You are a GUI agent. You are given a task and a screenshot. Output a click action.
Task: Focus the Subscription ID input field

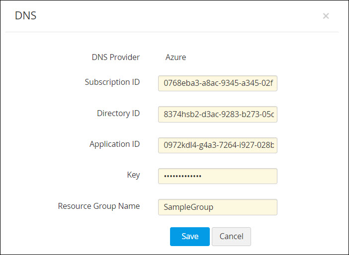pyautogui.click(x=217, y=83)
